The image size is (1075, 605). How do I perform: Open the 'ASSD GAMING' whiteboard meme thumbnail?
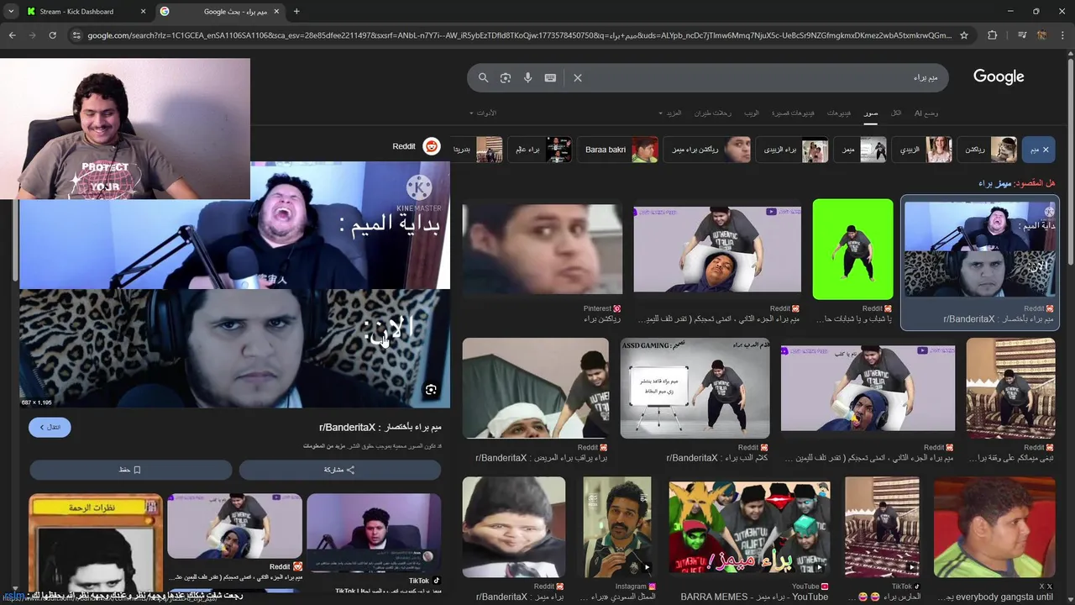click(695, 388)
